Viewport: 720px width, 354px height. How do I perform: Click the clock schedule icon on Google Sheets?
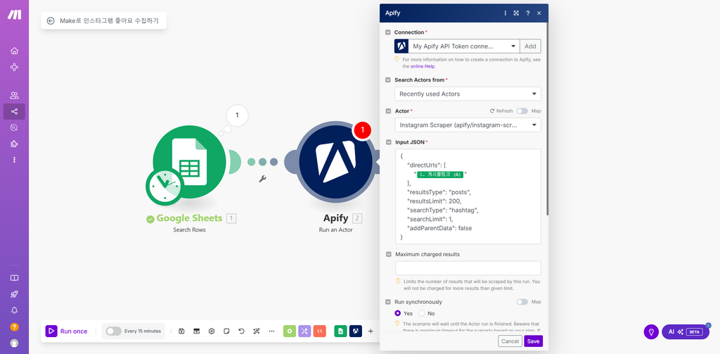[165, 188]
